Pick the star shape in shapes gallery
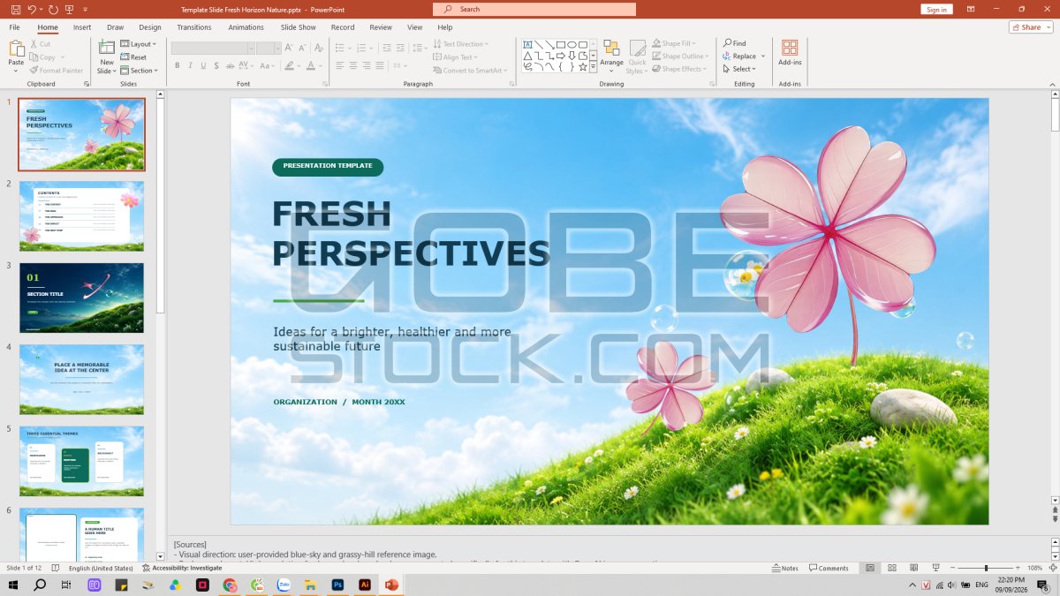This screenshot has height=596, width=1060. click(583, 67)
